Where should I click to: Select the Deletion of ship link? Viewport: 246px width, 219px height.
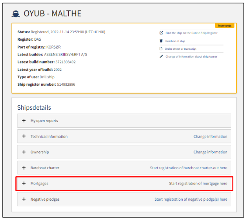pos(175,41)
